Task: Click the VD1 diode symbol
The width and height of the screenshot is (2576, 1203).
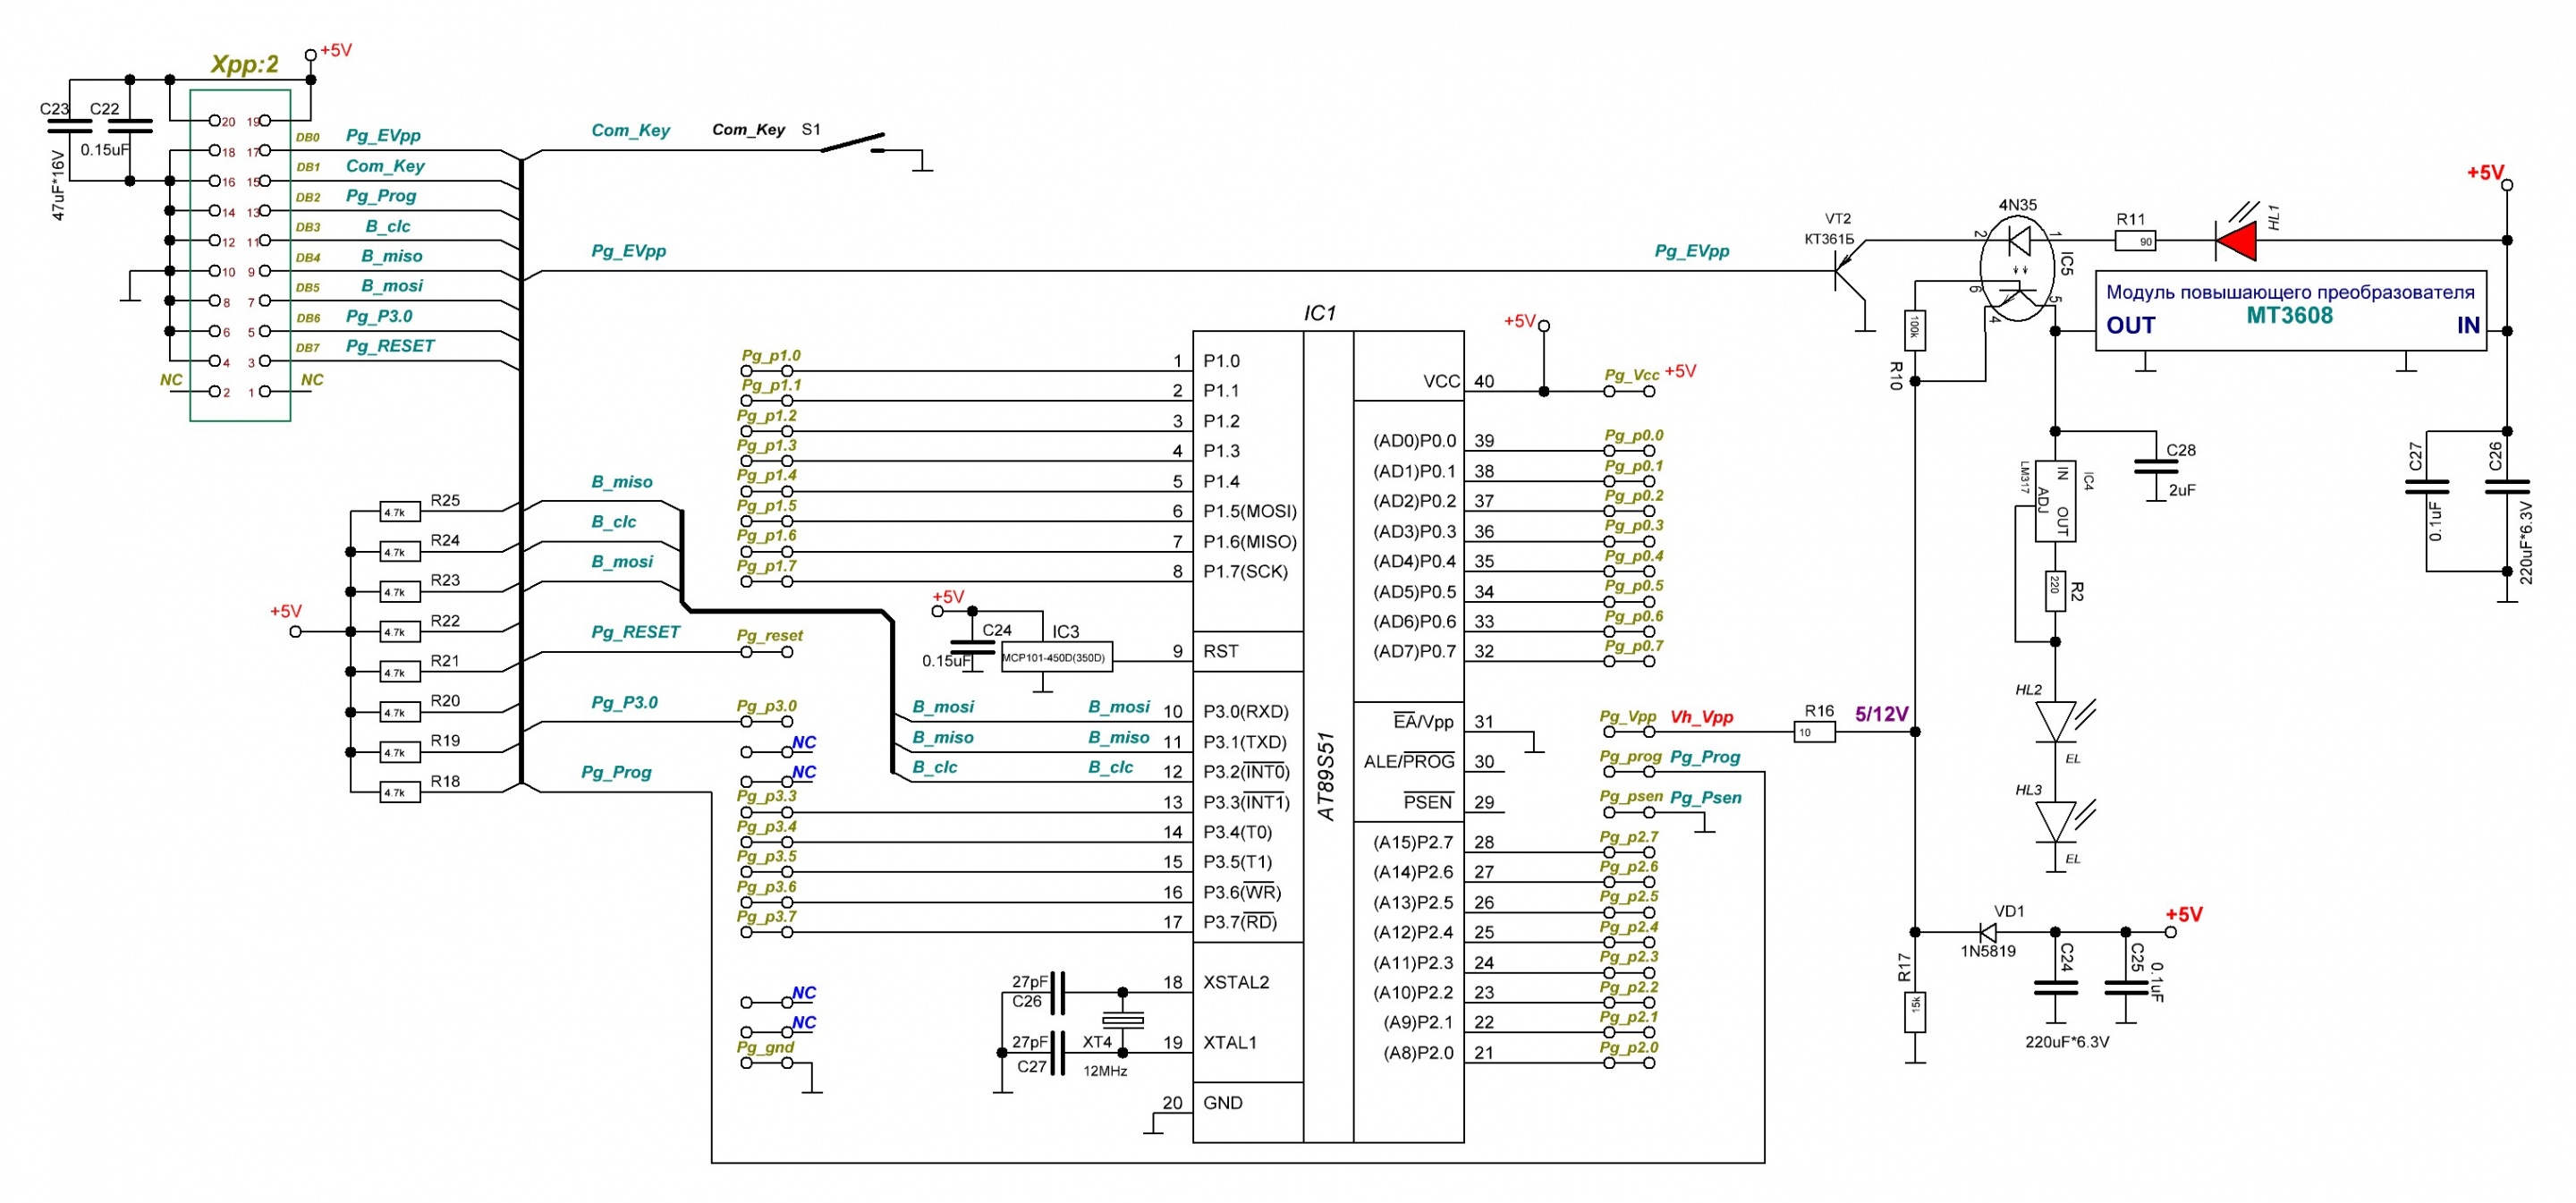Action: 1988,932
